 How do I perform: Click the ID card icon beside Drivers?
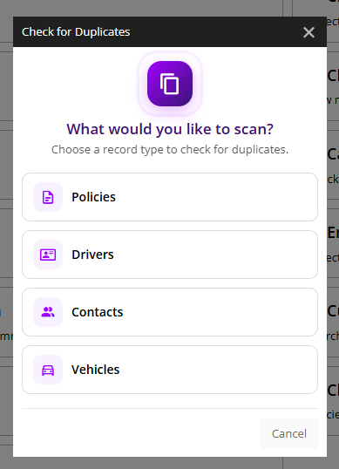(48, 255)
